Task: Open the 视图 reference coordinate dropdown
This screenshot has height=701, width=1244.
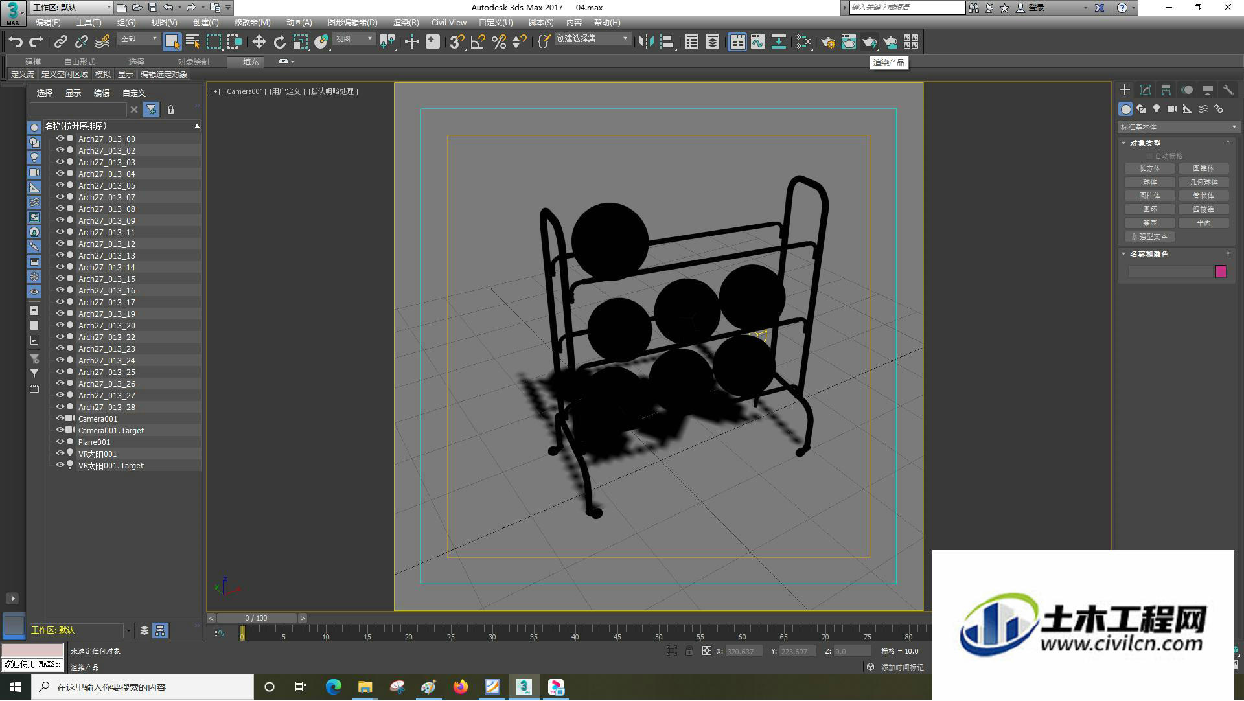Action: [x=354, y=39]
